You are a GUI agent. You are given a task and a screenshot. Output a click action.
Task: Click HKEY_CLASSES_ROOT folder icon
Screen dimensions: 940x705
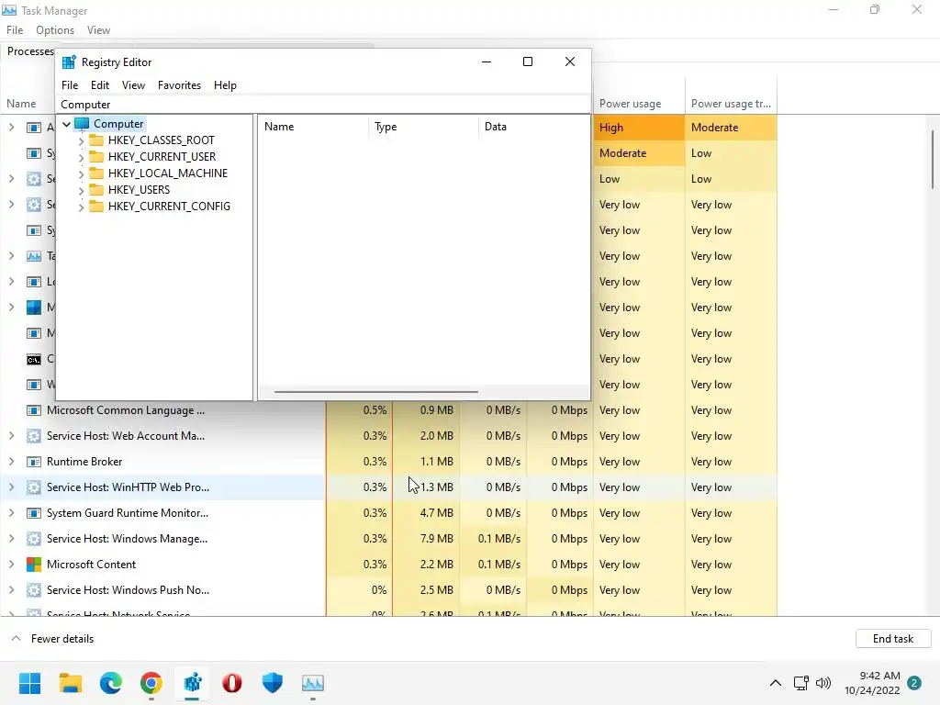click(x=95, y=140)
